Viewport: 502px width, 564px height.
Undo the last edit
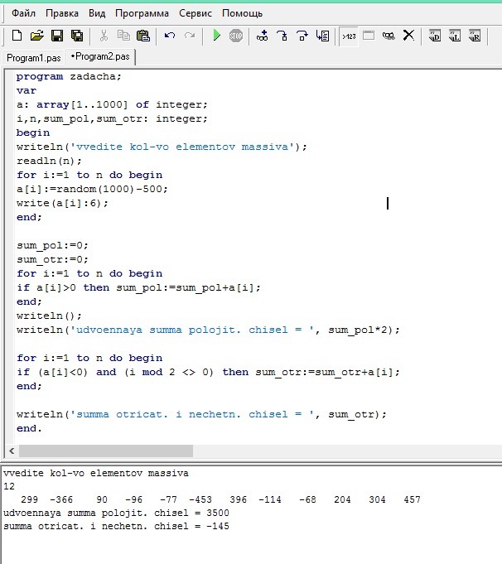(x=170, y=36)
